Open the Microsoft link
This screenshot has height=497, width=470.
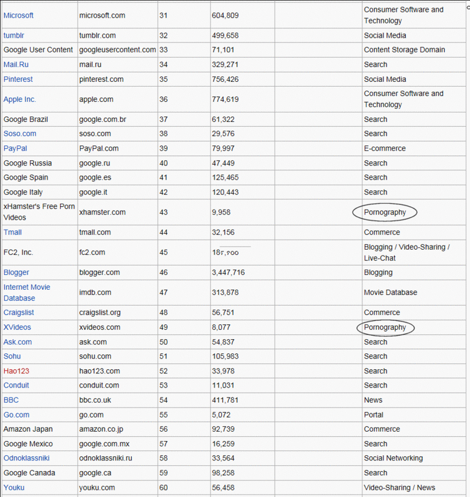click(x=18, y=15)
